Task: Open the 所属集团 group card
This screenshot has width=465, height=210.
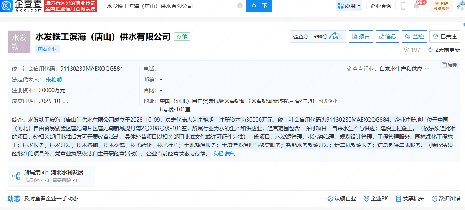Action: click(51, 176)
